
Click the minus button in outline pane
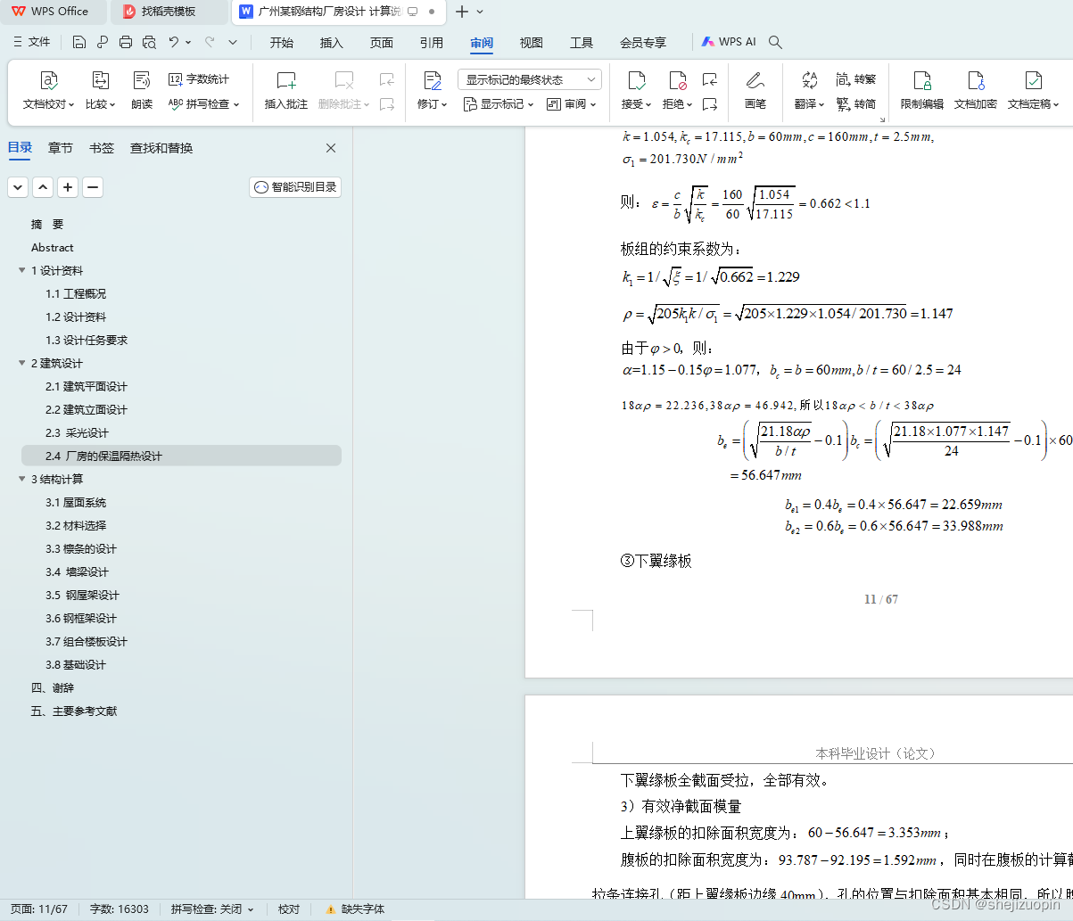click(93, 187)
